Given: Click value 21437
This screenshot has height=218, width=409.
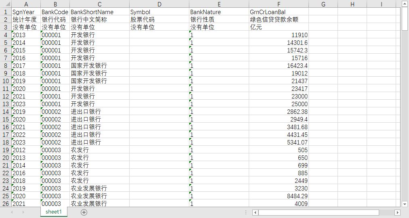Looking at the screenshot, I should pyautogui.click(x=279, y=81).
